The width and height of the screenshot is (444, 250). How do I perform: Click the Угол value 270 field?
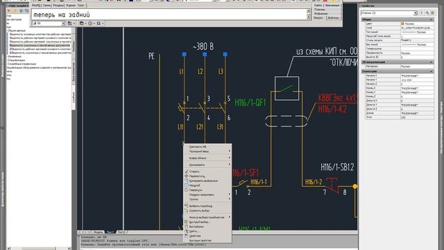(417, 117)
